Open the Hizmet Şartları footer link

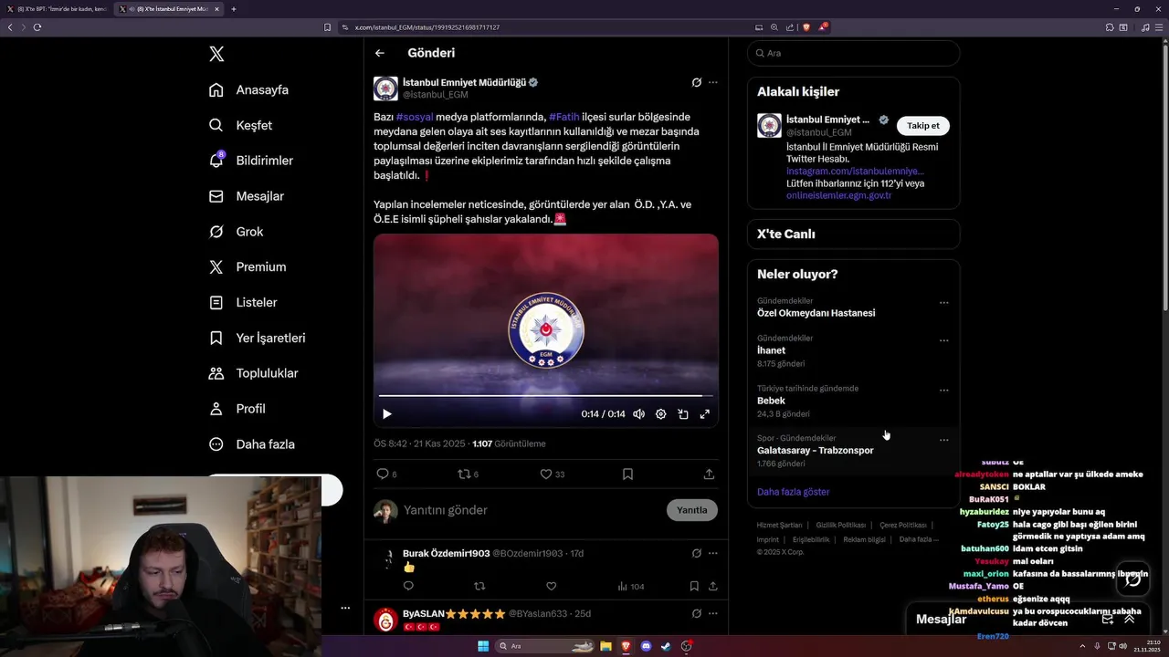coord(779,526)
